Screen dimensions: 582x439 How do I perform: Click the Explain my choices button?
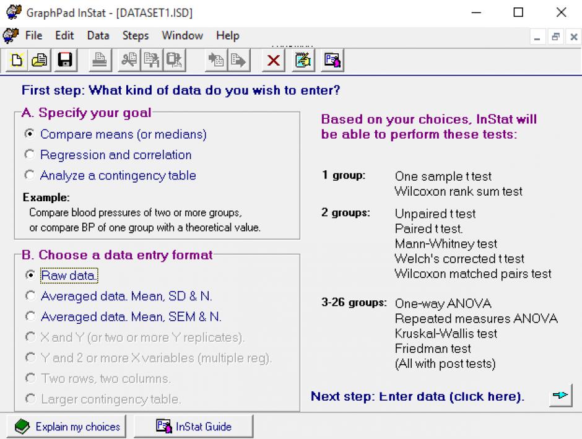click(x=66, y=427)
